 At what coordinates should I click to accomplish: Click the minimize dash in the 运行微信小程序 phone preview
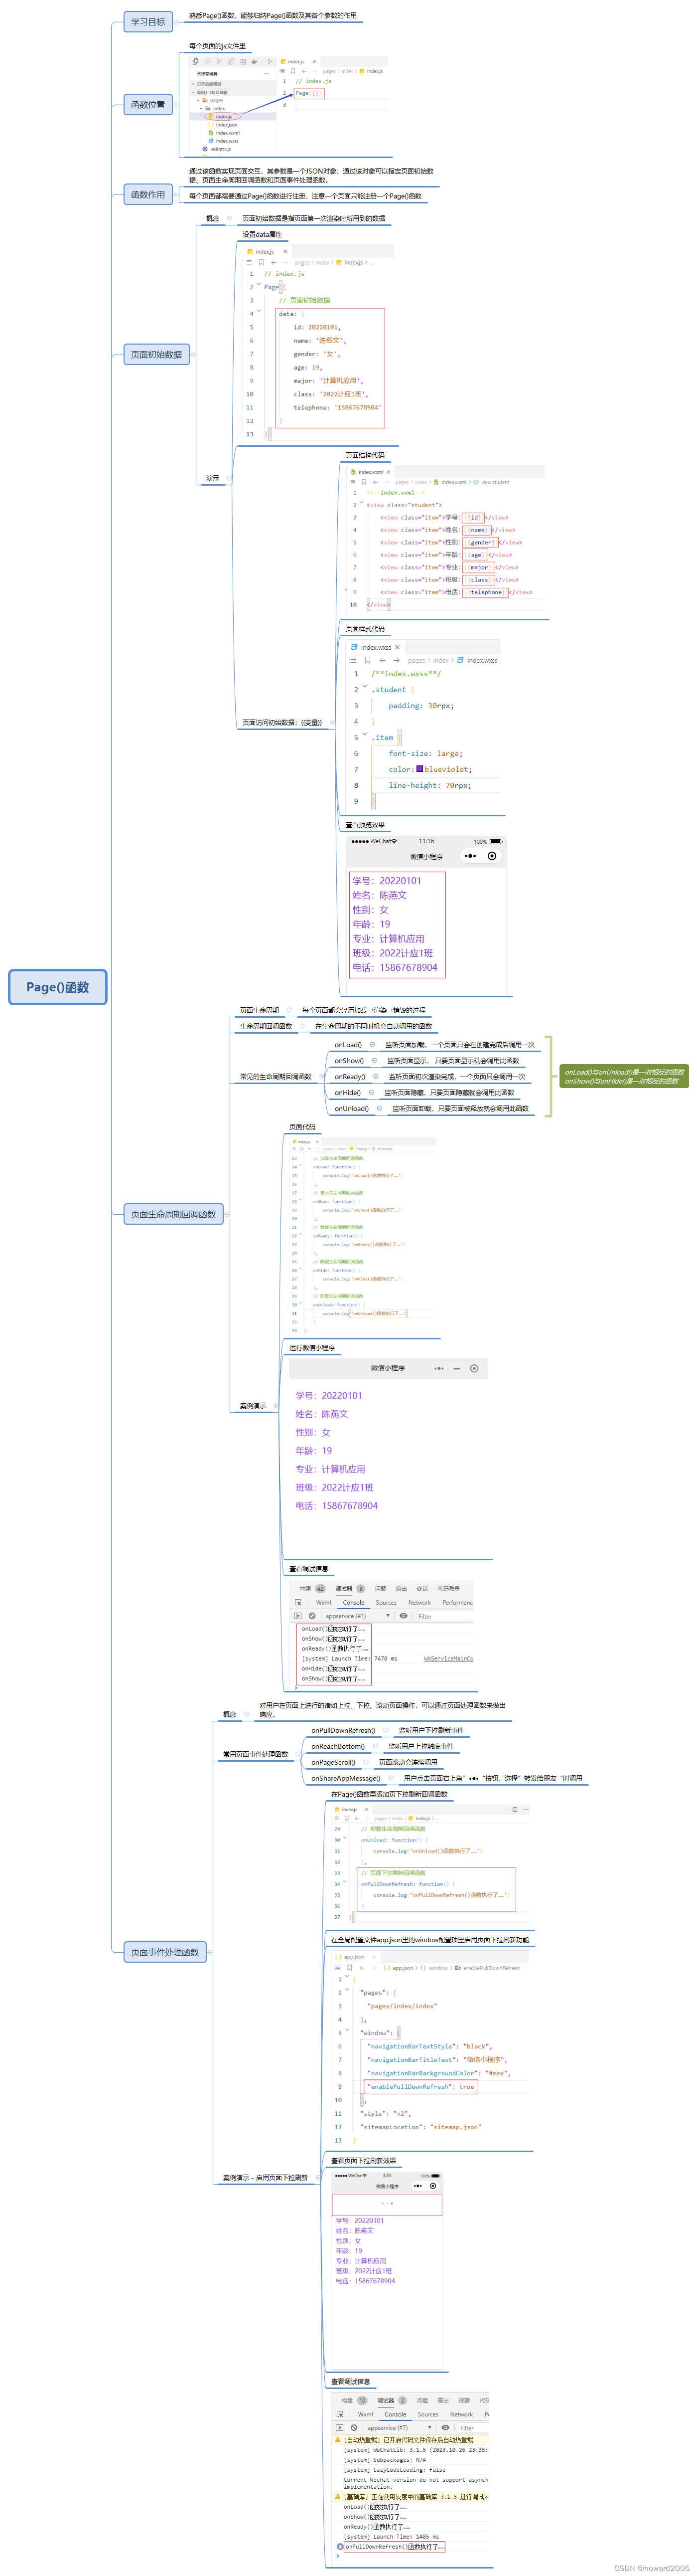pos(456,1368)
